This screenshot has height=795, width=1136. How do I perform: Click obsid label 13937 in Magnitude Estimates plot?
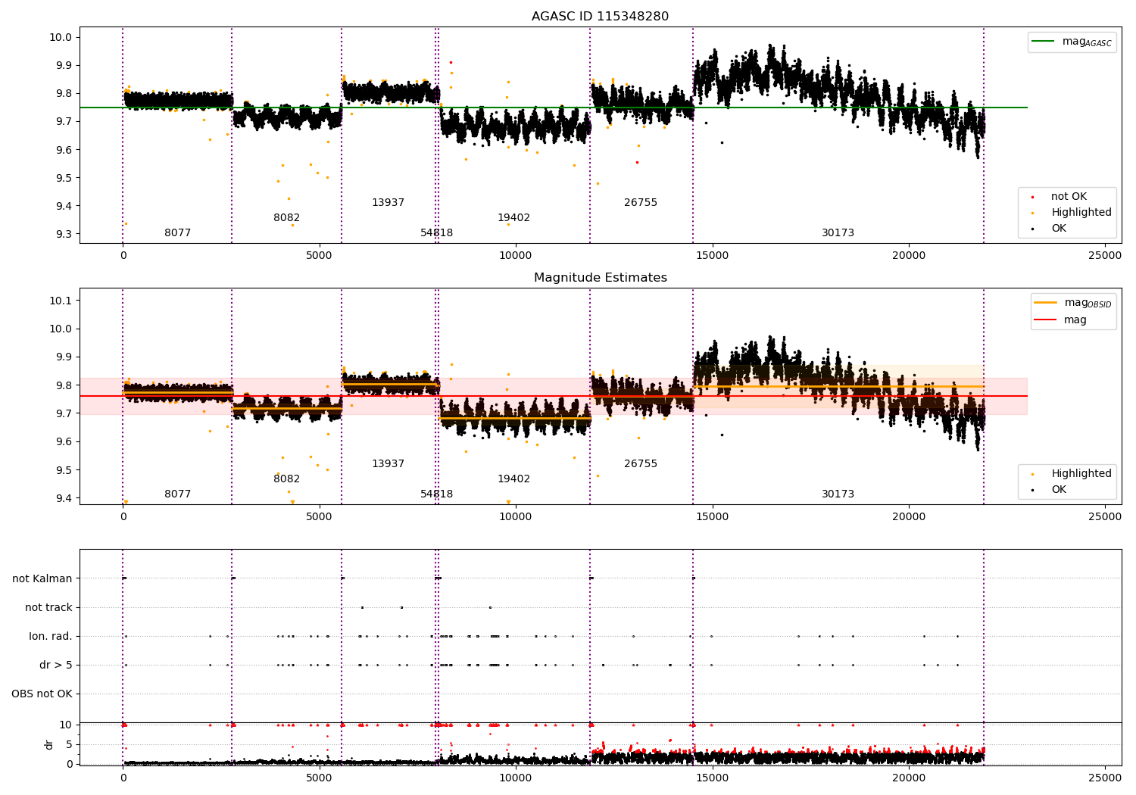click(388, 464)
